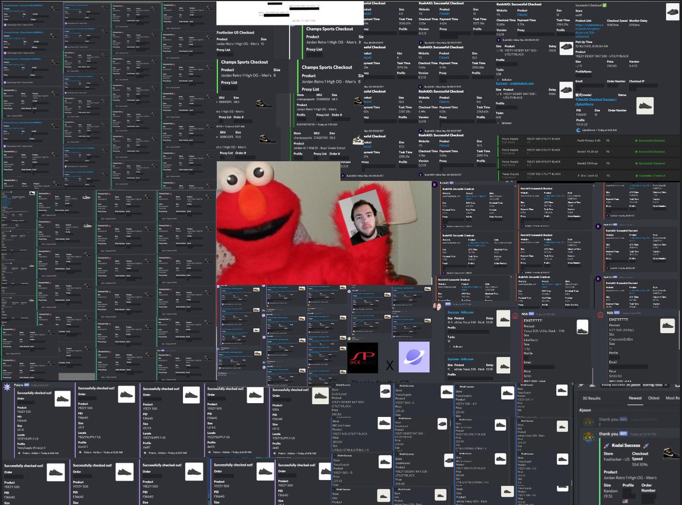The image size is (682, 505).
Task: Switch to the Newest search results tab
Action: point(635,398)
